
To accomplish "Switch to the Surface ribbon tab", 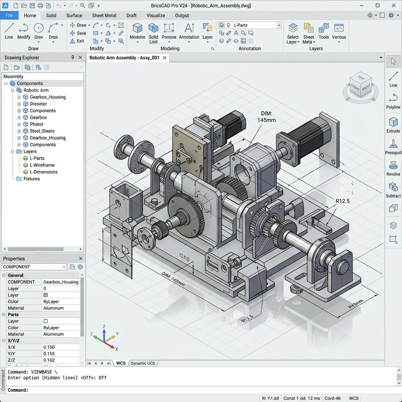I will (x=74, y=15).
